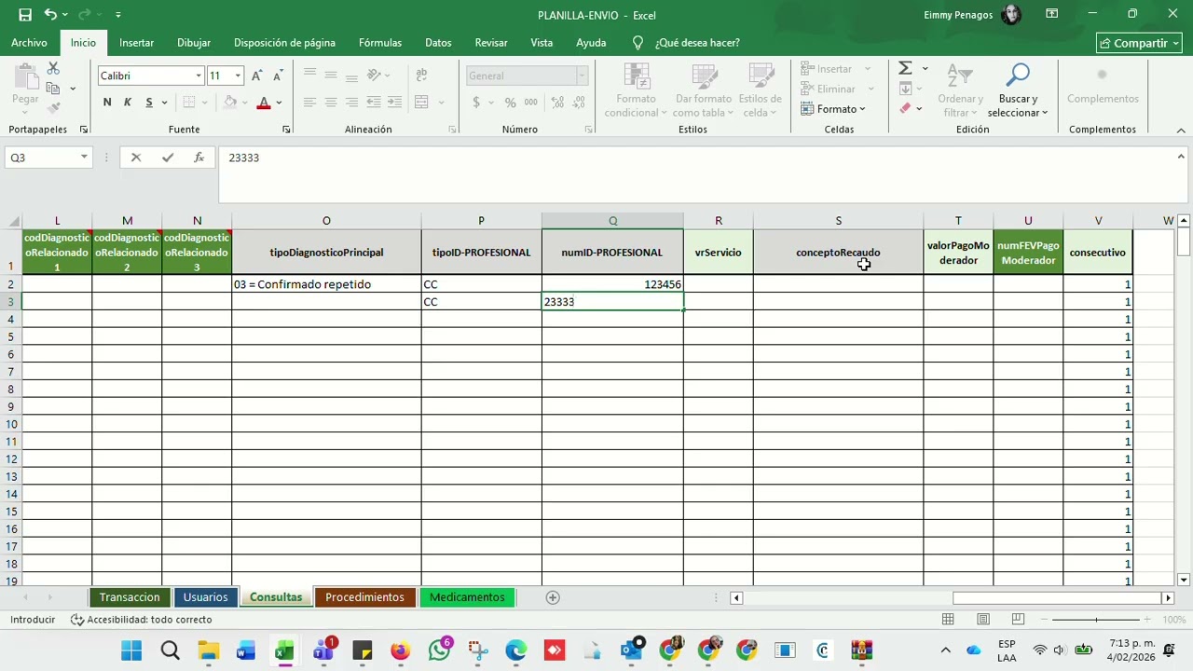Click the zoom slider in the status bar

1096,620
